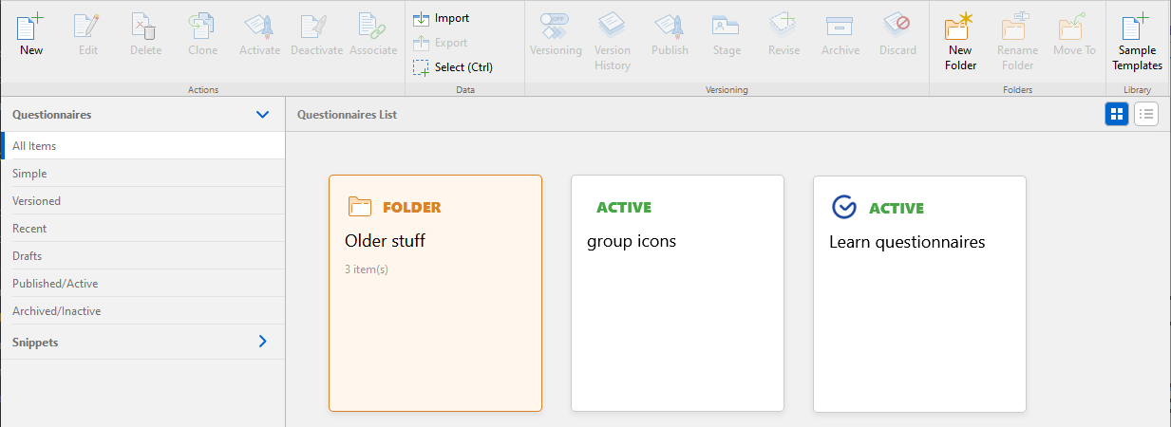Open the group icons questionnaire card
Viewport: 1171px width, 427px height.
pyautogui.click(x=677, y=292)
